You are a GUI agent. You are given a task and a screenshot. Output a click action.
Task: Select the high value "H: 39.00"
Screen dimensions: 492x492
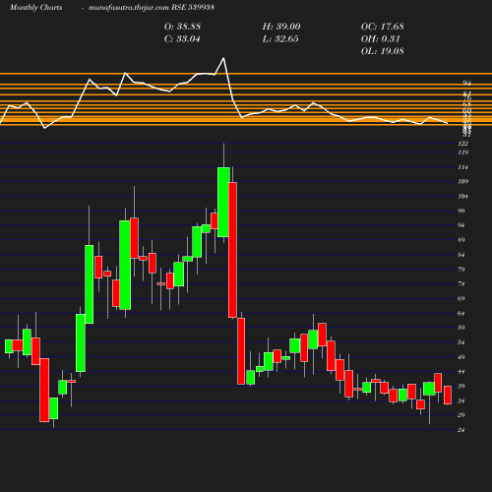coord(281,27)
